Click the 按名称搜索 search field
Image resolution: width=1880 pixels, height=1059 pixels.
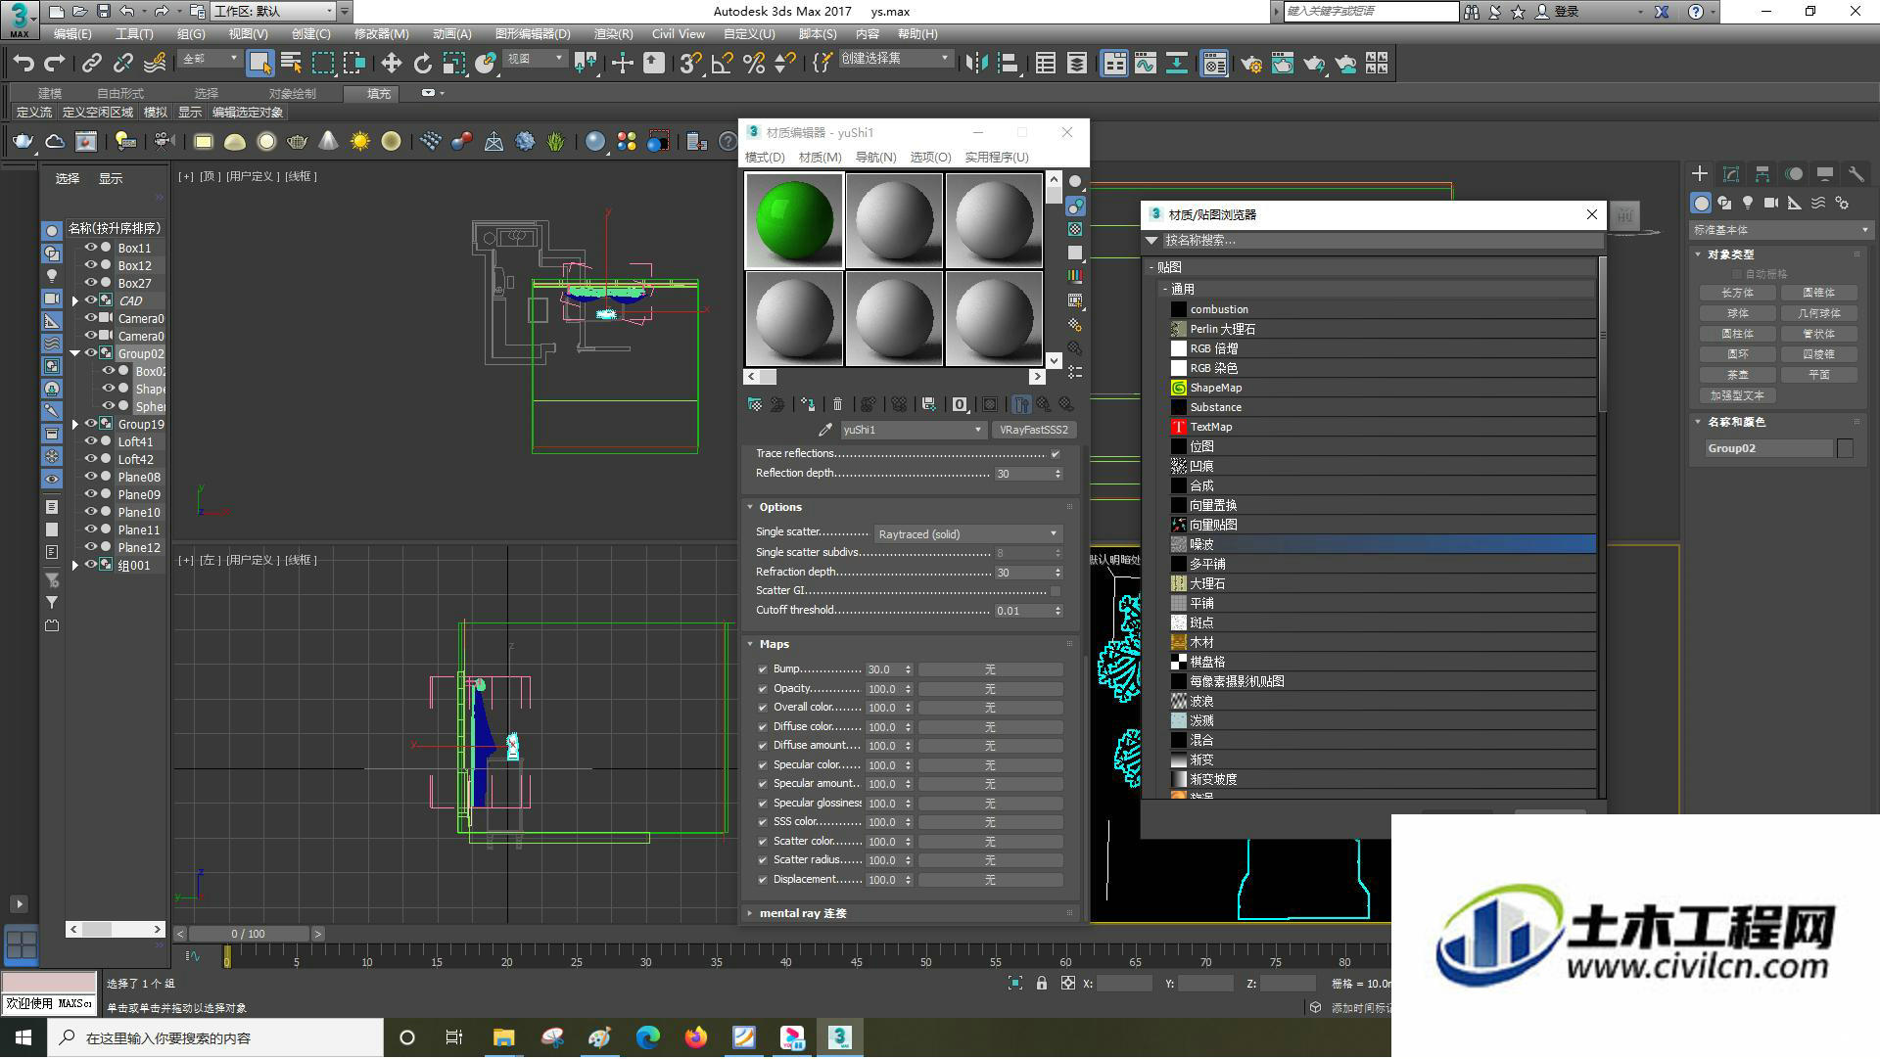coord(1383,241)
